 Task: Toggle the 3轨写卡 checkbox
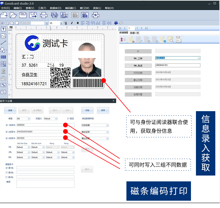(x=6, y=138)
